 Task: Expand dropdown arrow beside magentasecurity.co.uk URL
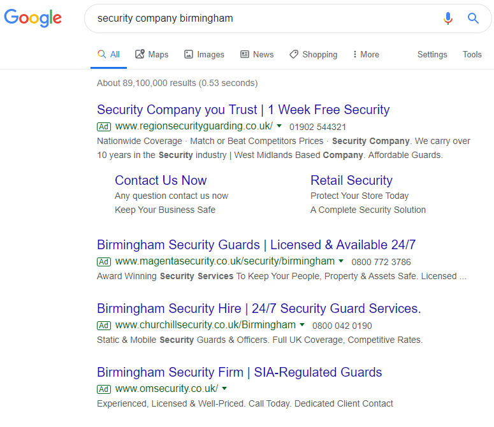click(341, 261)
